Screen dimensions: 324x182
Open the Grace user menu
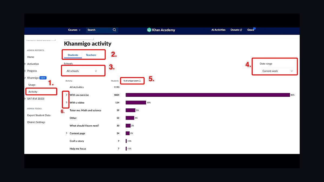coord(251,30)
